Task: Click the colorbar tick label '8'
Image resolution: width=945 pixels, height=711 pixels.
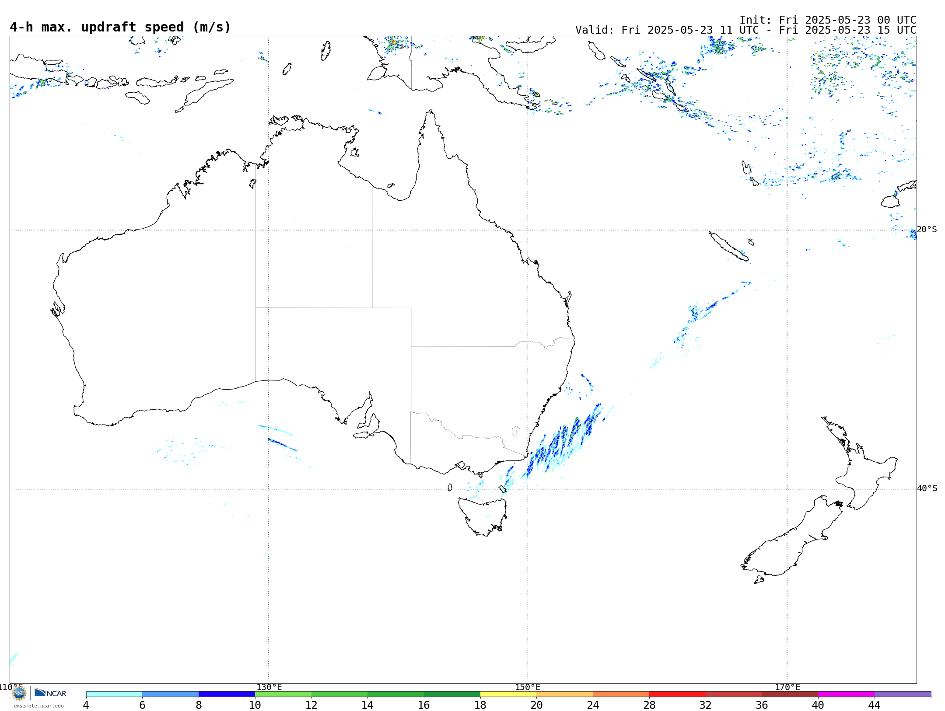Action: pyautogui.click(x=199, y=705)
